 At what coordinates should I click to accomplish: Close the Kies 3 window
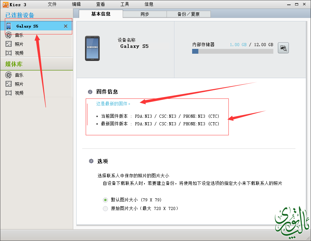(304, 4)
